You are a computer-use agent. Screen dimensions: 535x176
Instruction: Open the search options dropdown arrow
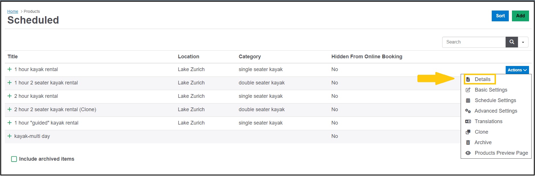[523, 42]
